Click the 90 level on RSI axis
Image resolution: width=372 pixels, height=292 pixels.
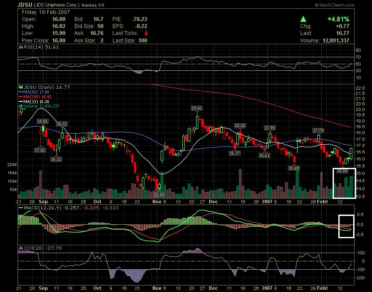(x=358, y=50)
